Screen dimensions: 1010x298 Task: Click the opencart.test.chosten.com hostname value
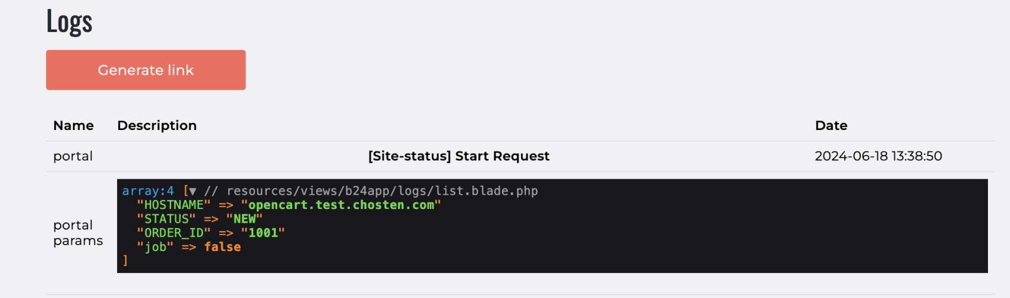341,205
